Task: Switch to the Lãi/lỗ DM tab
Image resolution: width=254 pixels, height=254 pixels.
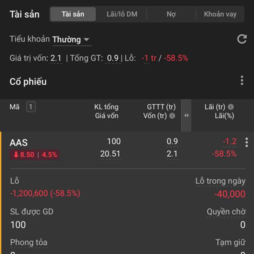Action: pos(122,14)
